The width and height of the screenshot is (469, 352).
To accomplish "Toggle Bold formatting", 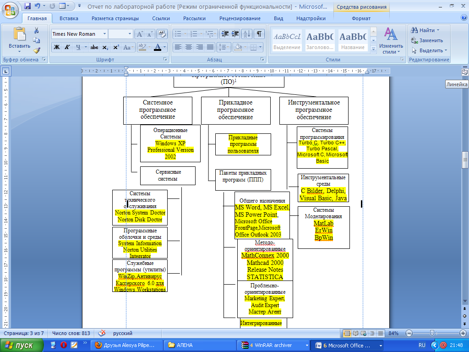I will [x=56, y=47].
